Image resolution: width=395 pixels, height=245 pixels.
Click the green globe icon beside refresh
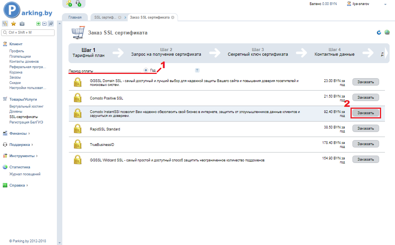(387, 33)
